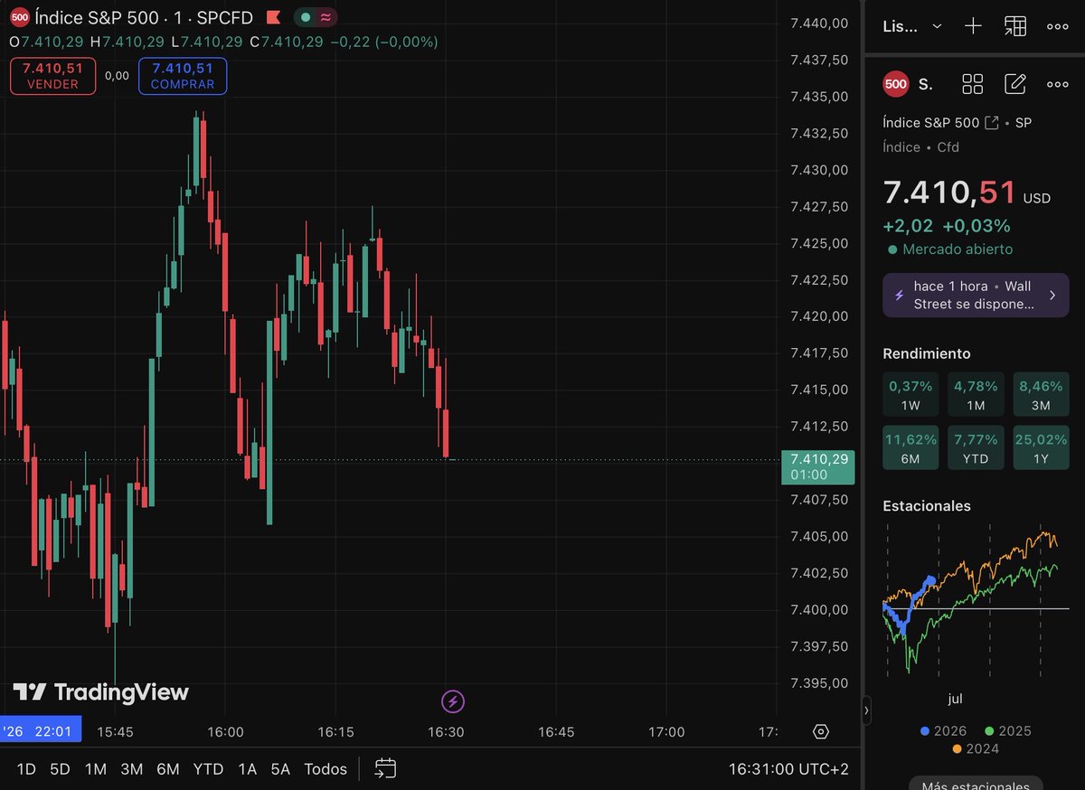Switch to the 6M time range

tap(168, 769)
